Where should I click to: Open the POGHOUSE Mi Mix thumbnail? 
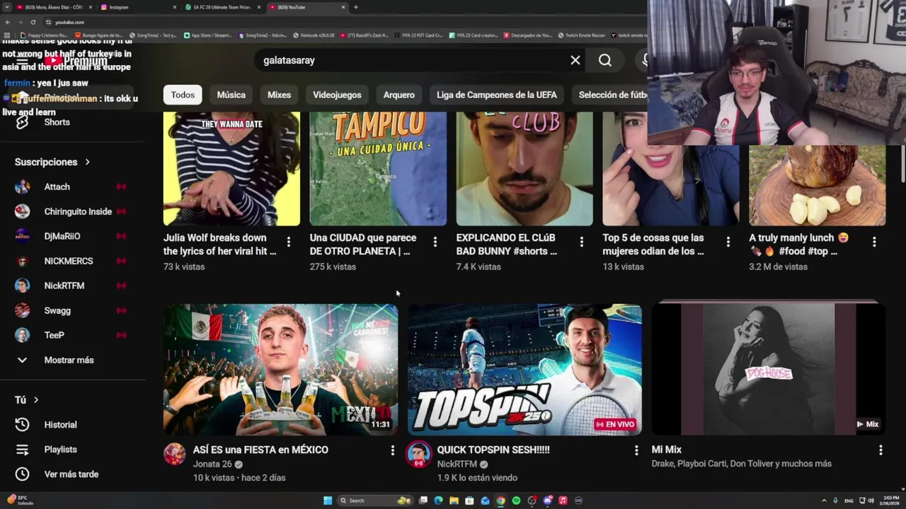[x=769, y=370]
